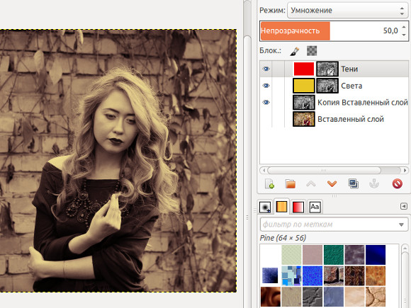Screen dimensions: 411x308
Task: Click the Непрозрачность opacity slider
Action: click(x=334, y=31)
